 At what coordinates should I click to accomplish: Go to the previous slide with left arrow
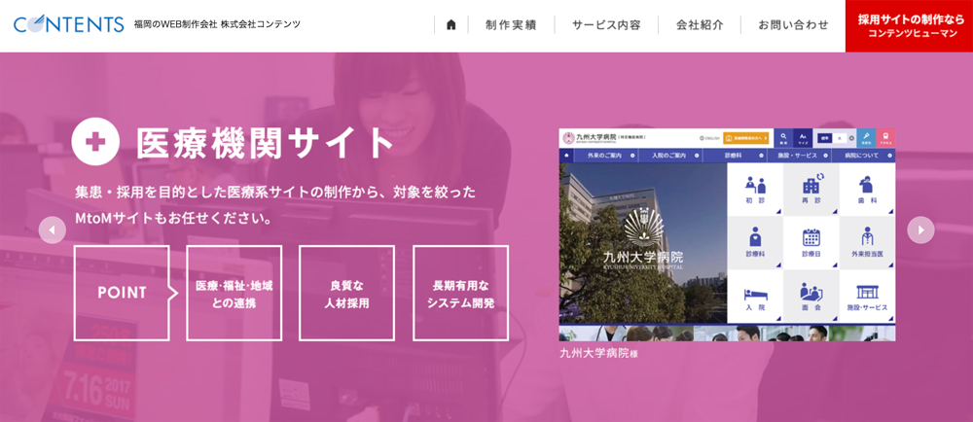(x=53, y=229)
